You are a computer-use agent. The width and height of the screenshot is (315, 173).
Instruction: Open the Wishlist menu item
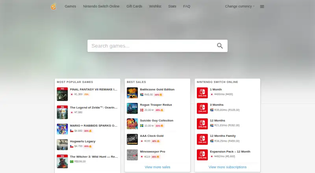point(155,6)
